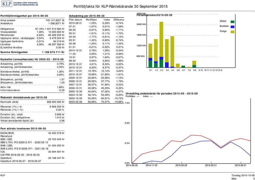Click the Portföljen line legend entry
The width and height of the screenshot is (255, 180).
pyautogui.click(x=133, y=96)
